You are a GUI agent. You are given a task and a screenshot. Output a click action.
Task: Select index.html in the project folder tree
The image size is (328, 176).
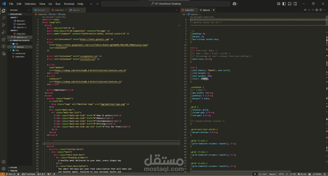click(19, 57)
